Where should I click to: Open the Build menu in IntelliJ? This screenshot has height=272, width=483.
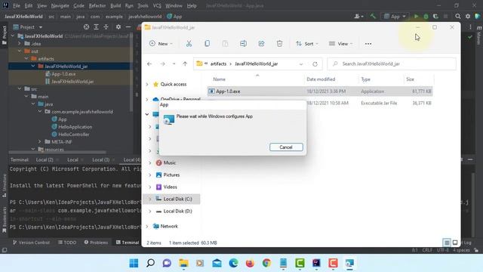[115, 5]
